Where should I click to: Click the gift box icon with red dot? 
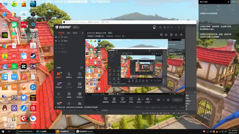[x=161, y=35]
